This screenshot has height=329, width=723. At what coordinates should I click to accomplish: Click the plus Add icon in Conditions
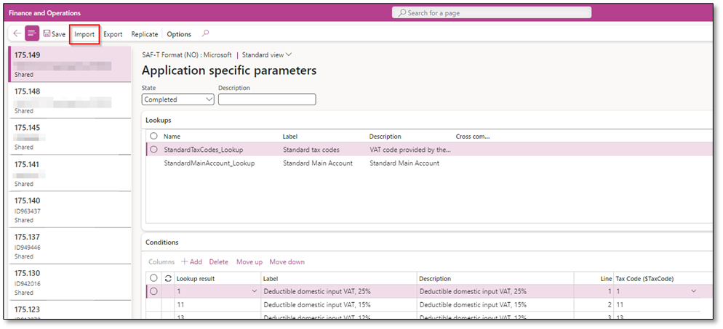pyautogui.click(x=184, y=261)
